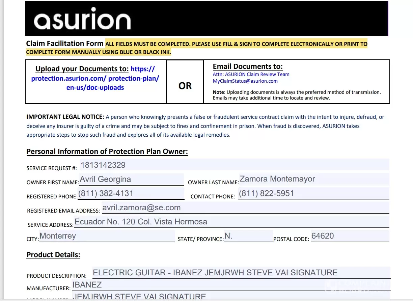Click into the Contact Phone field
The height and width of the screenshot is (301, 413).
click(x=313, y=194)
